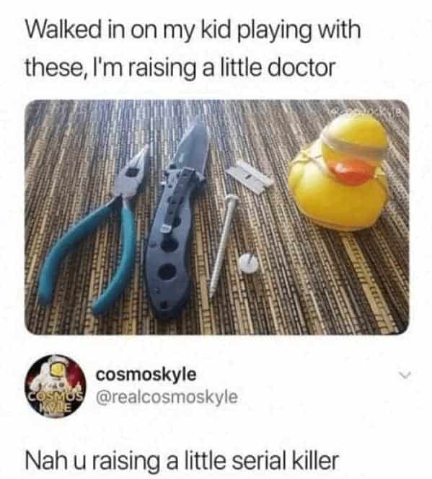The image size is (432, 479).
Task: Open the cosmoskyle display name
Action: 146,375
